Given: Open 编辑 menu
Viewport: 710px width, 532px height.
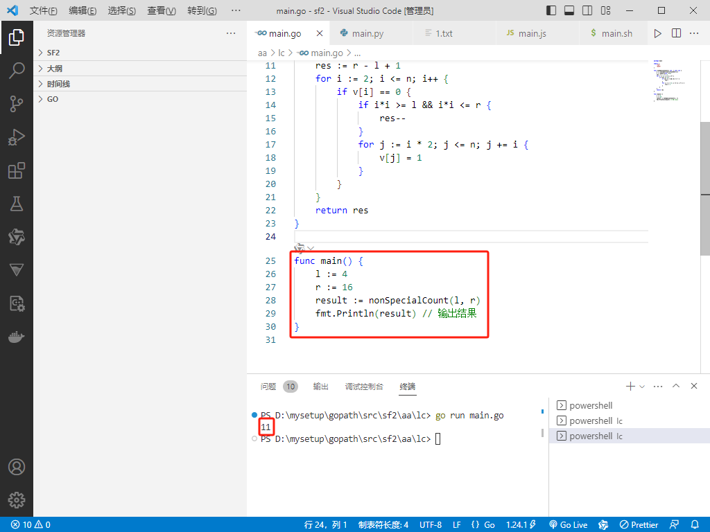Looking at the screenshot, I should tap(83, 10).
